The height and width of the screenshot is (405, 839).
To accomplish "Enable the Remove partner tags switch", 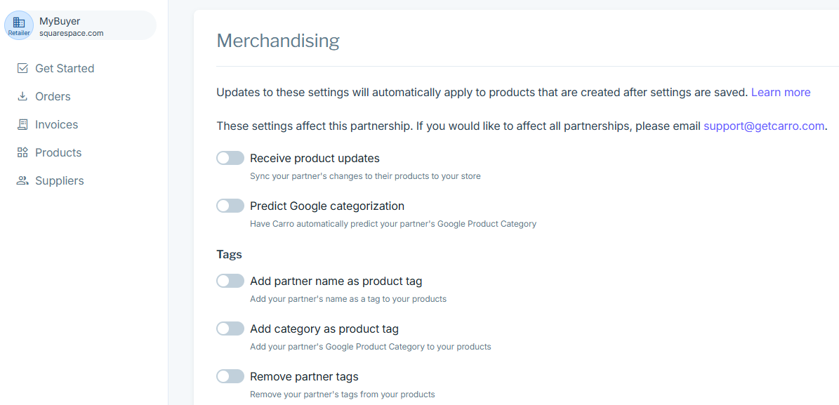I will pyautogui.click(x=230, y=376).
